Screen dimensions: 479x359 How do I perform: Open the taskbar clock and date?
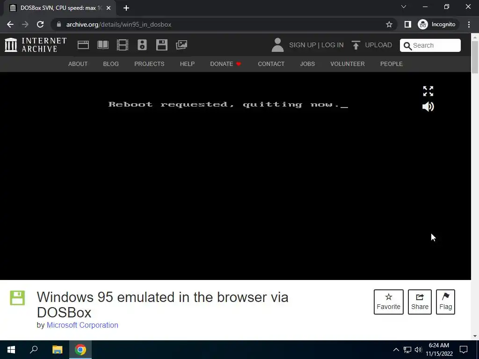(x=439, y=350)
